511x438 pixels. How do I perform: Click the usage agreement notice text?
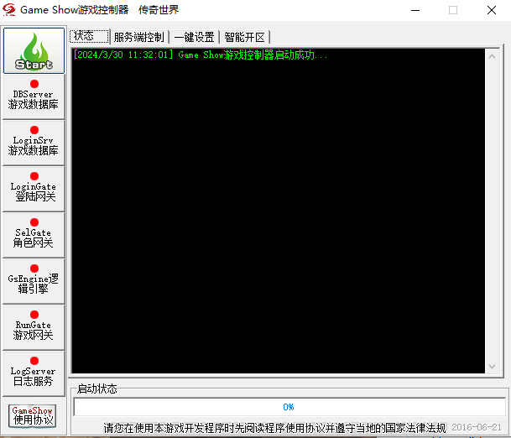pos(274,428)
